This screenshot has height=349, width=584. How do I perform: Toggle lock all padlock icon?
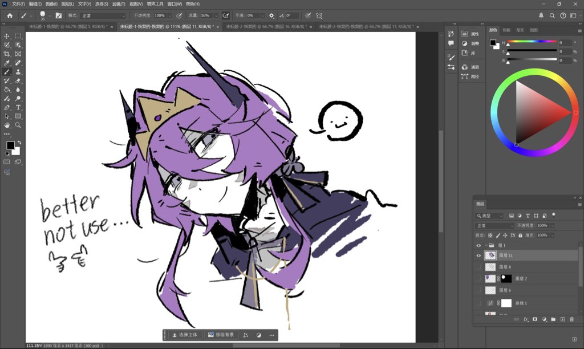pyautogui.click(x=520, y=236)
